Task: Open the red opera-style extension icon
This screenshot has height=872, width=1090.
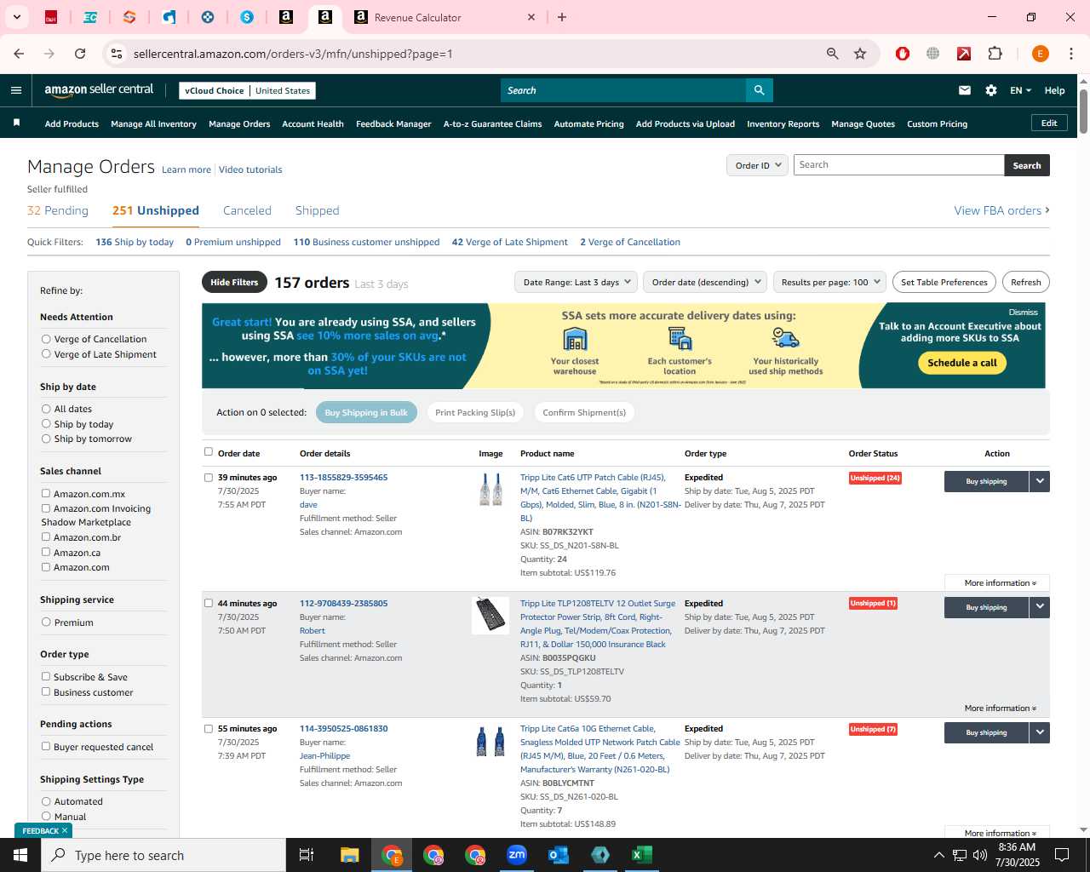Action: pos(903,54)
